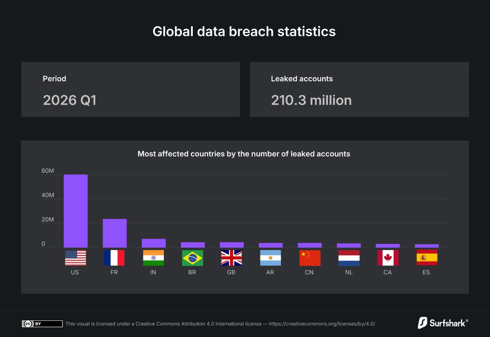Image resolution: width=490 pixels, height=337 pixels.
Task: Select the Brazil flag icon
Action: 192,258
